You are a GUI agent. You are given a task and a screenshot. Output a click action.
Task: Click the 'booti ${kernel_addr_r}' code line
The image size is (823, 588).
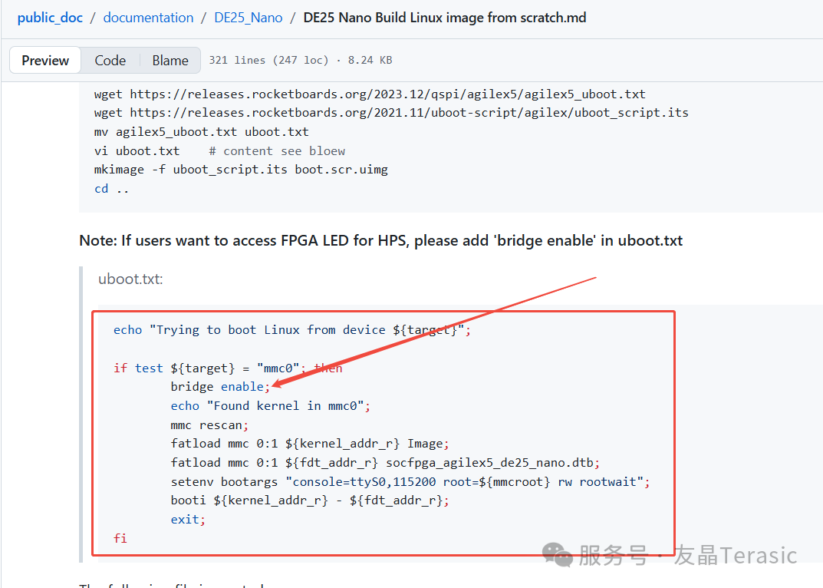point(310,500)
